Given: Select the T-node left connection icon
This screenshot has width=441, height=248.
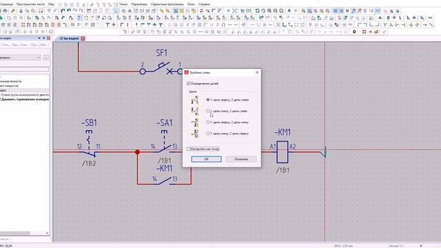Looking at the screenshot, I should (x=403, y=25).
